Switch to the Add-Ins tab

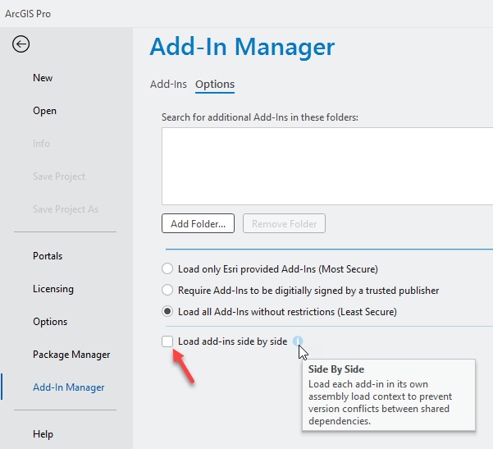pos(168,85)
